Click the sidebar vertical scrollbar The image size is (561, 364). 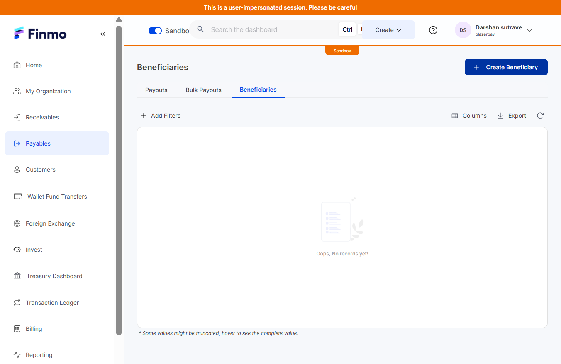point(119,180)
